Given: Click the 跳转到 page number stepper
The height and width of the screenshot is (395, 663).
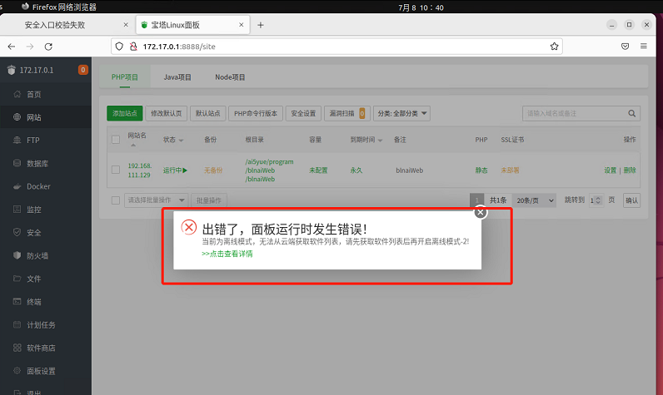Looking at the screenshot, I should click(596, 200).
